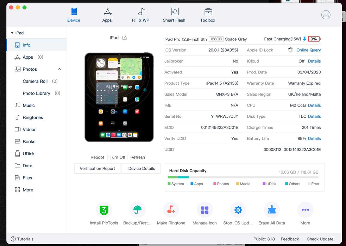The image size is (346, 246).
Task: Open Tutorials help link
Action: [x=22, y=239]
